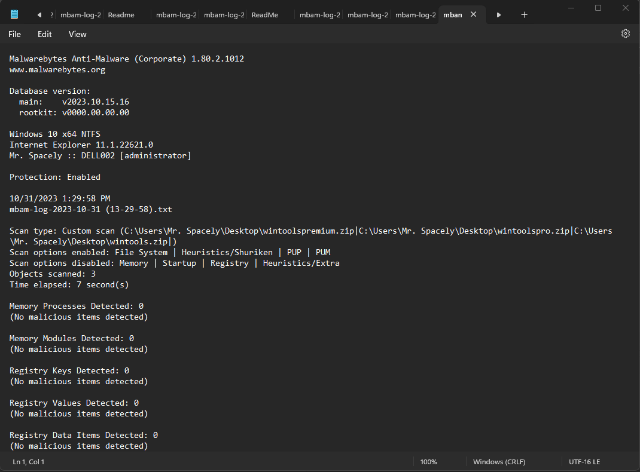Open the Edit menu
This screenshot has height=472, width=640.
pos(44,34)
